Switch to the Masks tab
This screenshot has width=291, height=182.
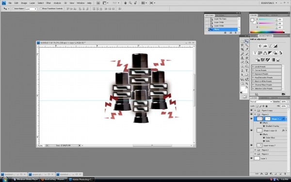pyautogui.click(x=253, y=35)
